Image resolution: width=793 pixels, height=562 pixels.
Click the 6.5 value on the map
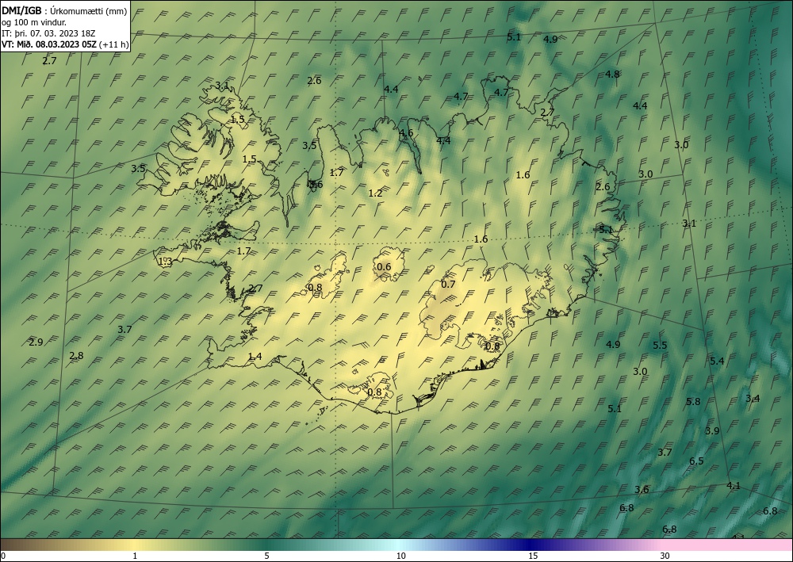click(696, 461)
